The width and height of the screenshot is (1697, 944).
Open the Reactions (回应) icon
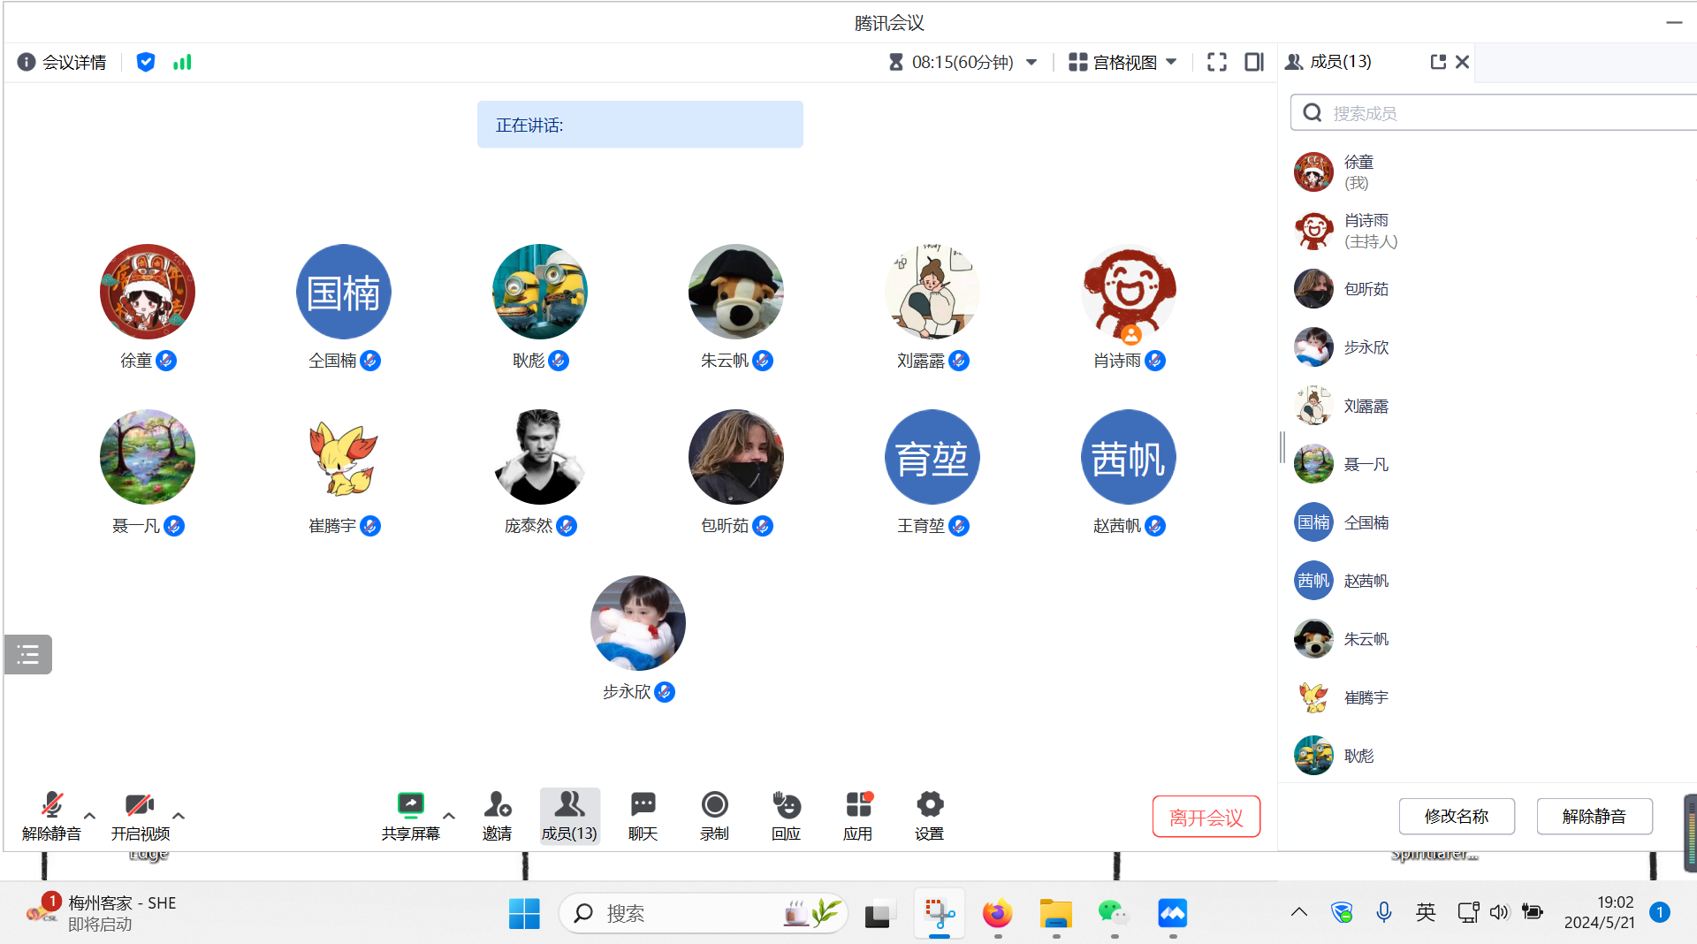coord(786,805)
